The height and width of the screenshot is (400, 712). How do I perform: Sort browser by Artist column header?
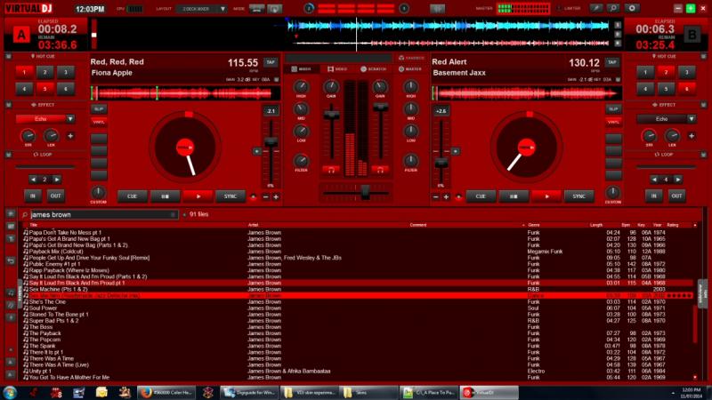pyautogui.click(x=253, y=225)
